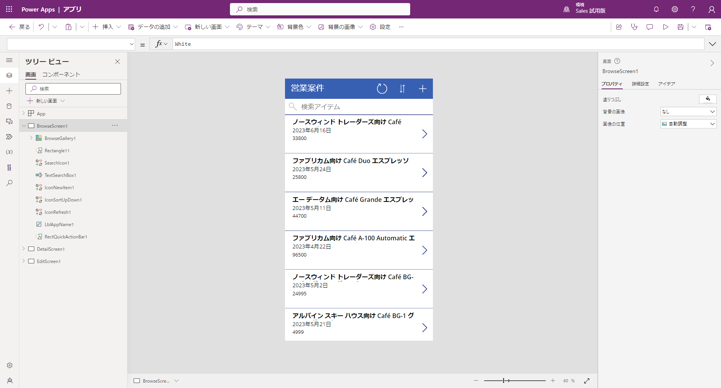Open the 背景の画像 dropdown in properties

click(688, 112)
